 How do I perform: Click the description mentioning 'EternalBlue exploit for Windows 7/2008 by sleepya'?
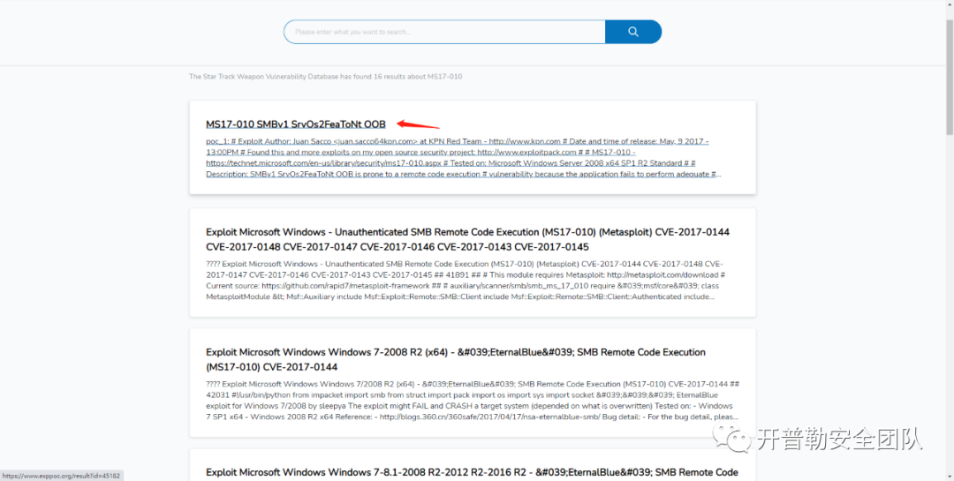[x=473, y=401]
